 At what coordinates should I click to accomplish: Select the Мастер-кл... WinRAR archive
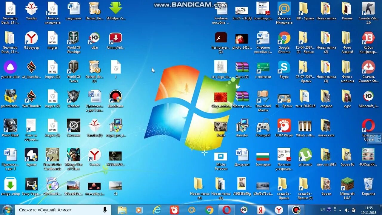242,99
